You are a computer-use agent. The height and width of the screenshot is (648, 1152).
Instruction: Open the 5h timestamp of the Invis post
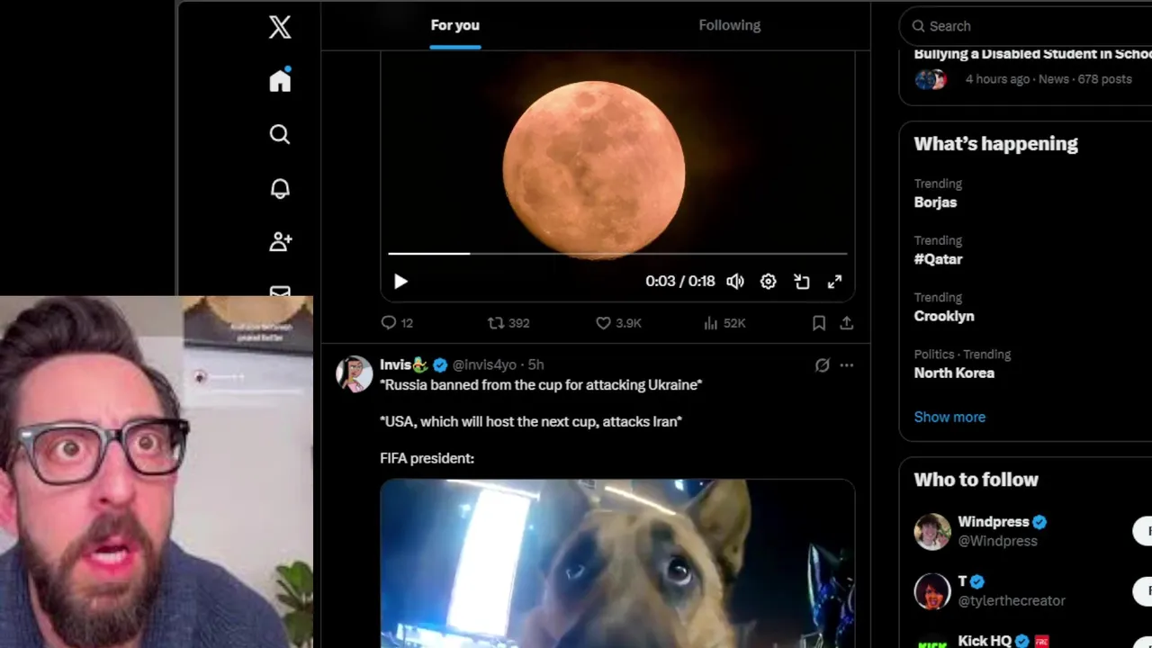[x=535, y=364]
